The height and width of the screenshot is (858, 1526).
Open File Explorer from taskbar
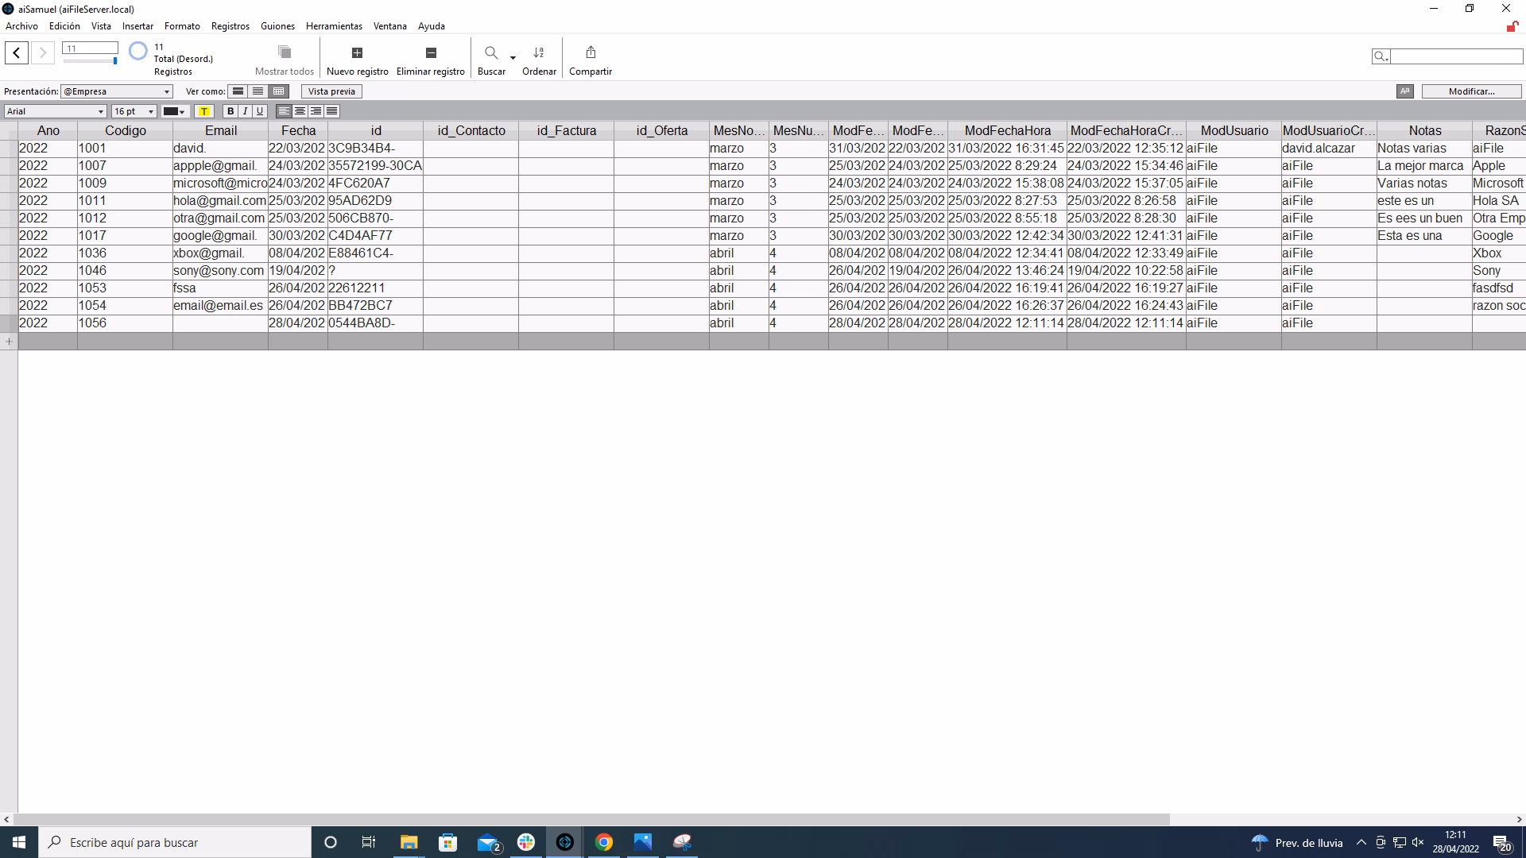coord(409,842)
